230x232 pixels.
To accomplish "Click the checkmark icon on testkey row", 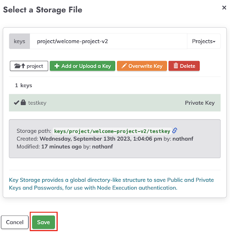I will 16,102.
